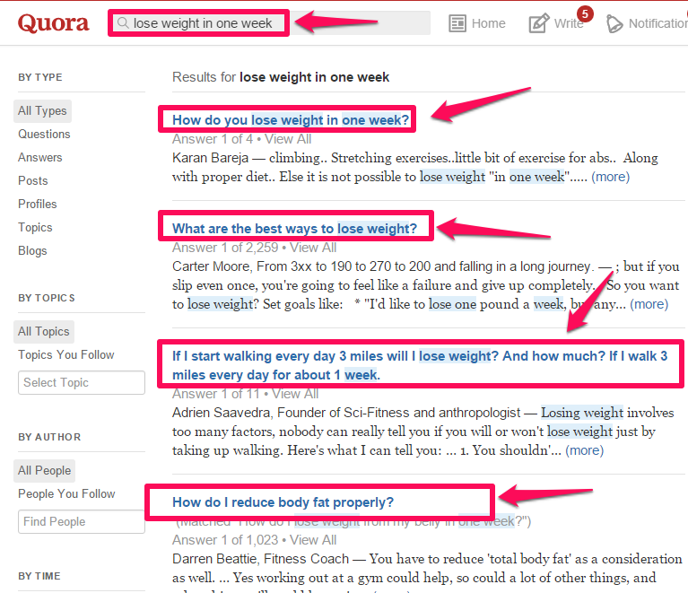Click the Find People input field
This screenshot has width=688, height=593.
click(81, 521)
